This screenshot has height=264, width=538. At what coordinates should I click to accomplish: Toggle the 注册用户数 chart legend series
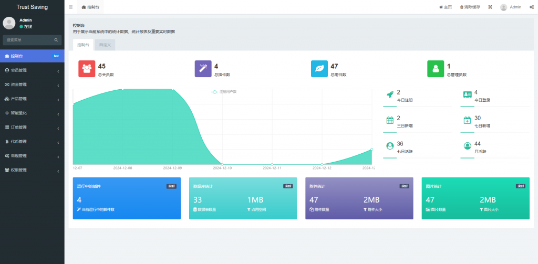[224, 92]
